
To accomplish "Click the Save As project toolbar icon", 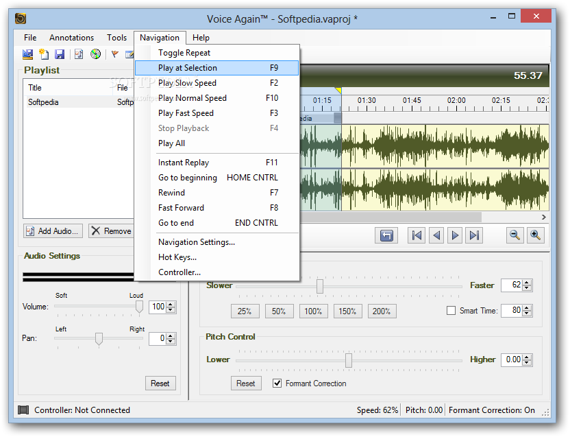I will point(27,54).
